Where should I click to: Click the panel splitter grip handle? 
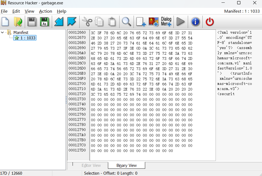point(66,100)
